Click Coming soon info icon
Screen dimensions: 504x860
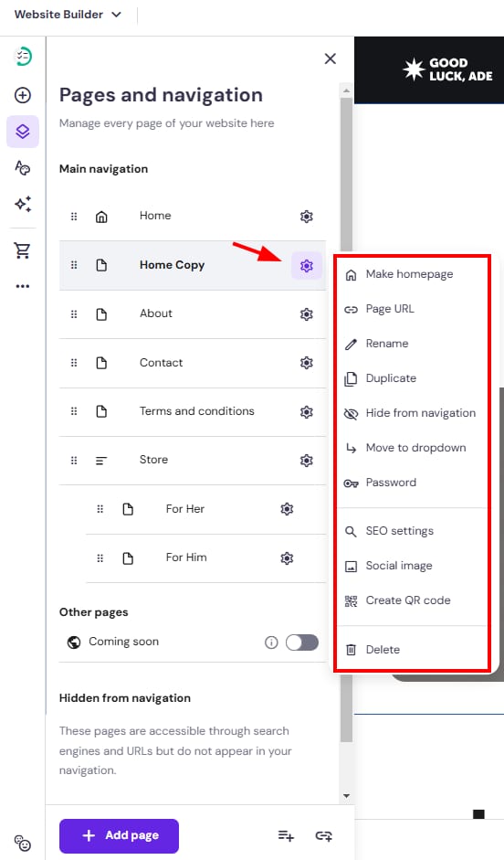(271, 642)
